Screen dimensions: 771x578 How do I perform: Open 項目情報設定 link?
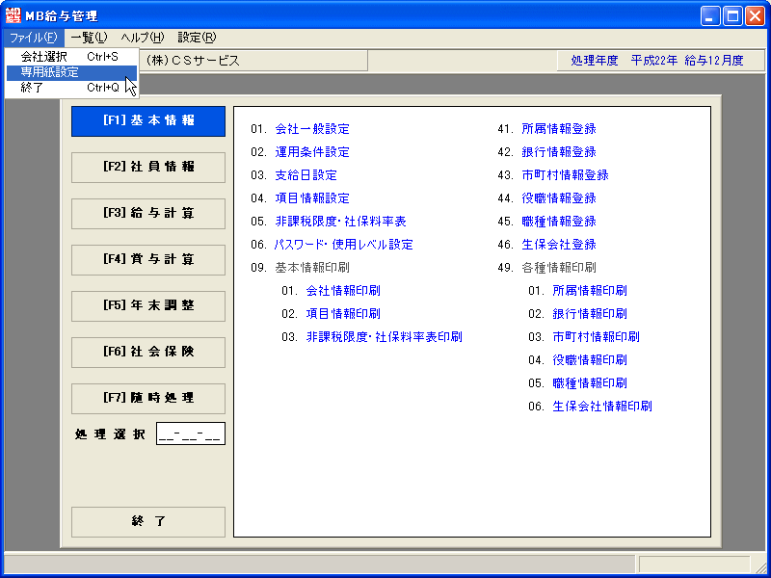(312, 198)
